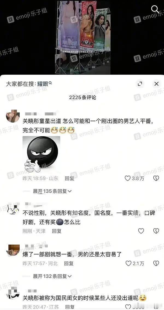
Task: Tap broken heart on the Tianjin comment
Action: (156, 231)
